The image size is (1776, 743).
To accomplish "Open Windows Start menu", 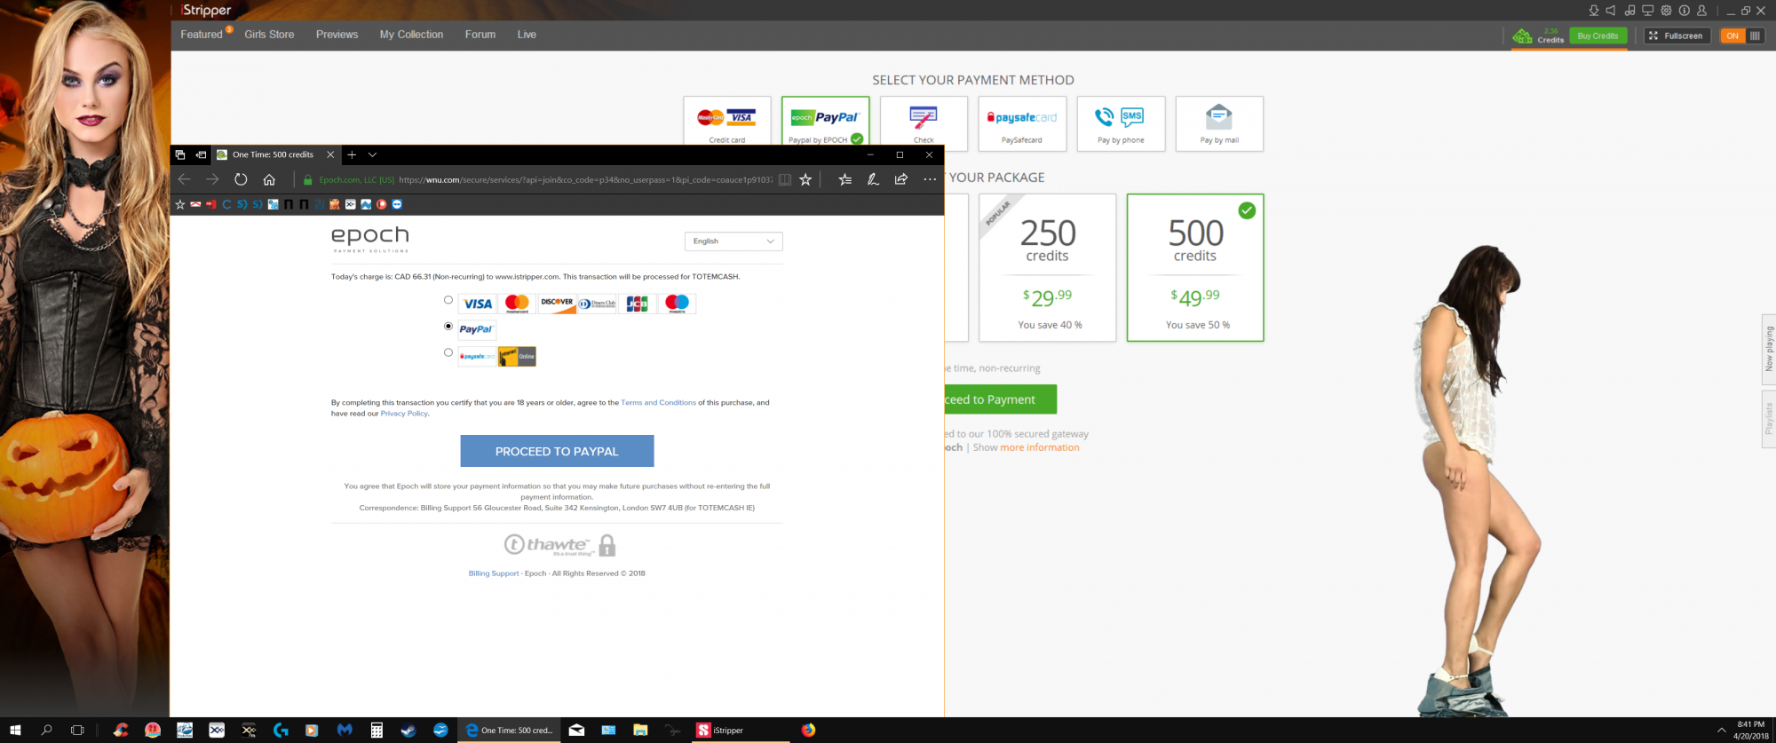I will [x=15, y=730].
